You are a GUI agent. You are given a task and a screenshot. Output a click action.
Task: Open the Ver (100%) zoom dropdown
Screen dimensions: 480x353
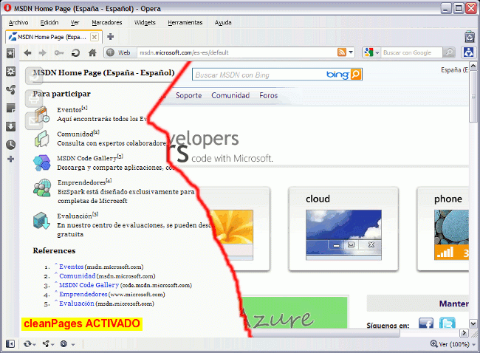coord(453,344)
